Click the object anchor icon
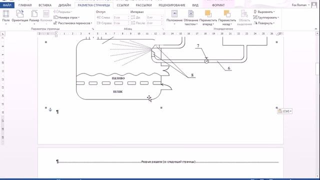Viewport: 320px width, 180px height. [x=50, y=110]
